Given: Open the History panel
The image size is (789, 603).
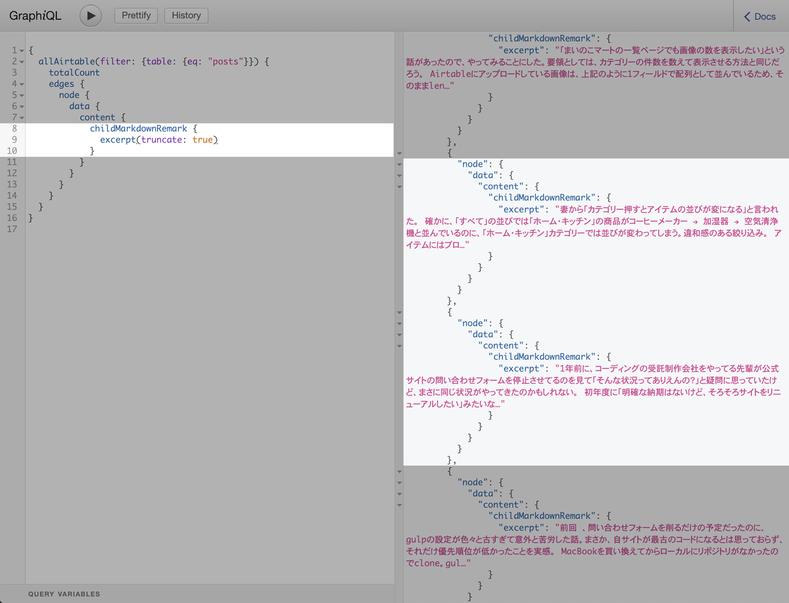Looking at the screenshot, I should click(x=186, y=15).
